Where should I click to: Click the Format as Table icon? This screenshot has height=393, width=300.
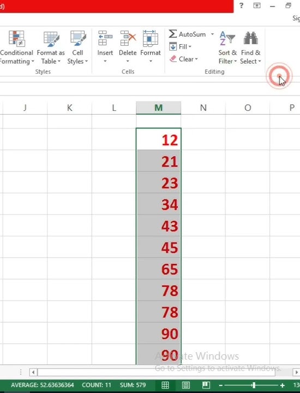(x=52, y=39)
